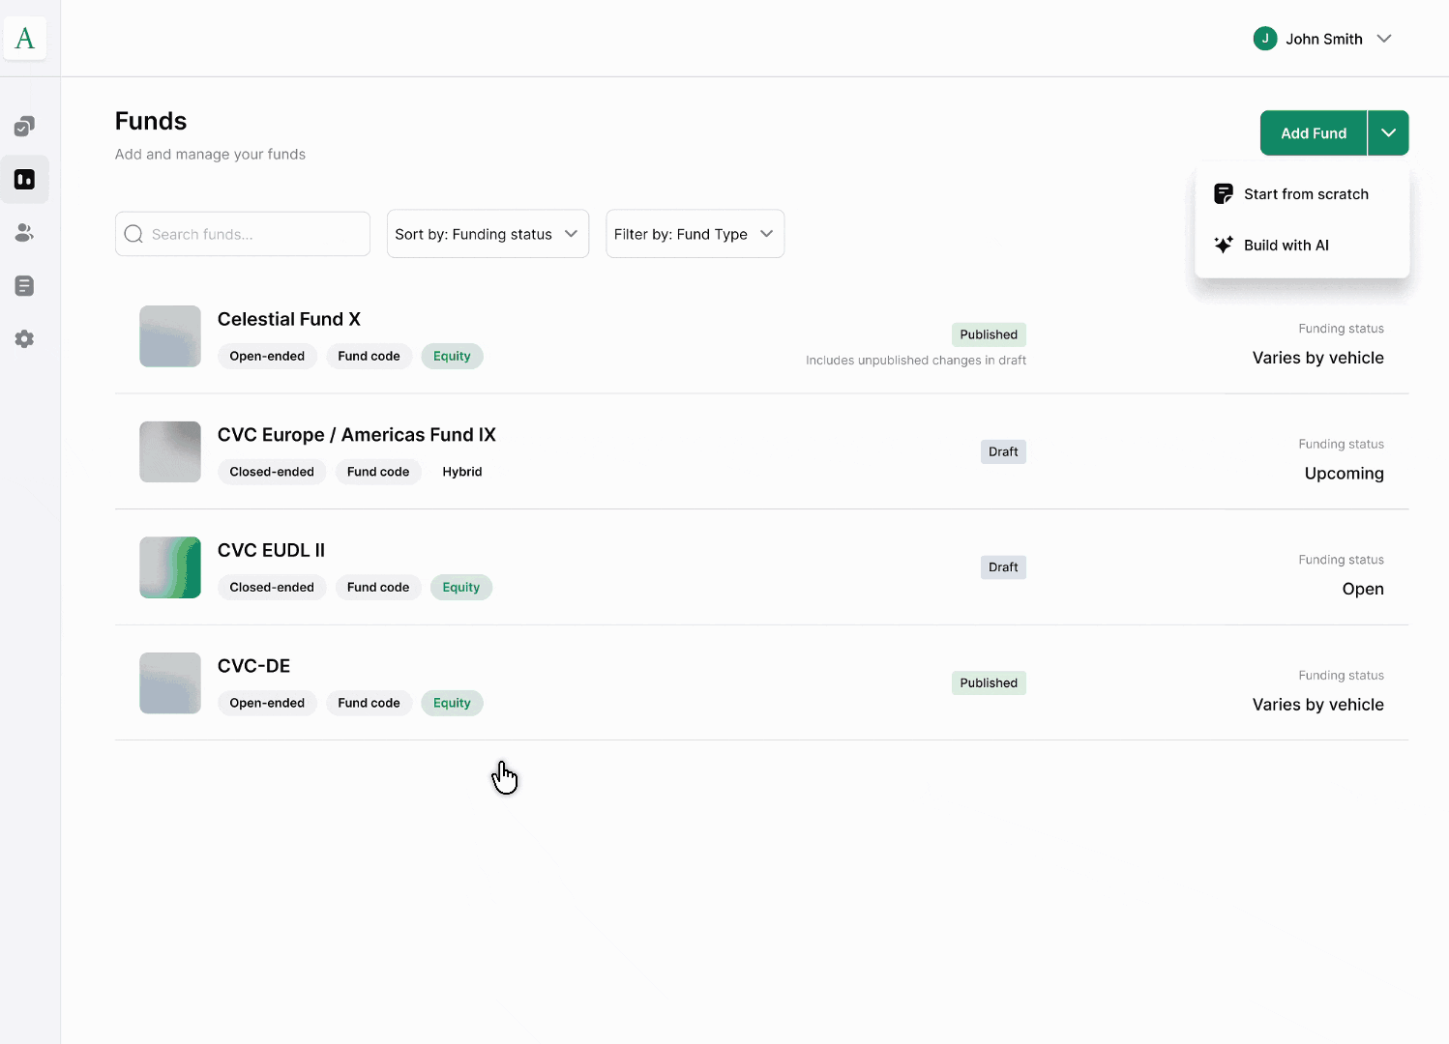Viewport: 1449px width, 1044px height.
Task: Click the John Smith user name
Action: pos(1324,39)
